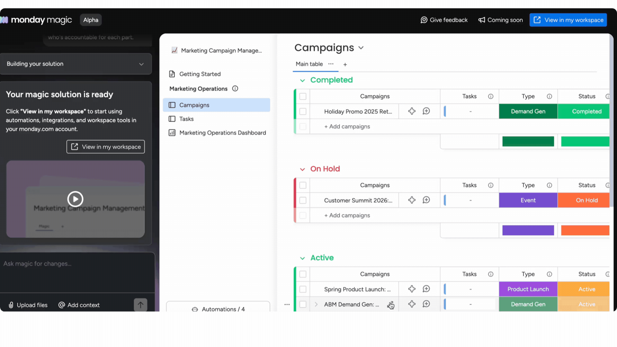This screenshot has width=617, height=347.
Task: Click Upload files
Action: click(x=28, y=305)
